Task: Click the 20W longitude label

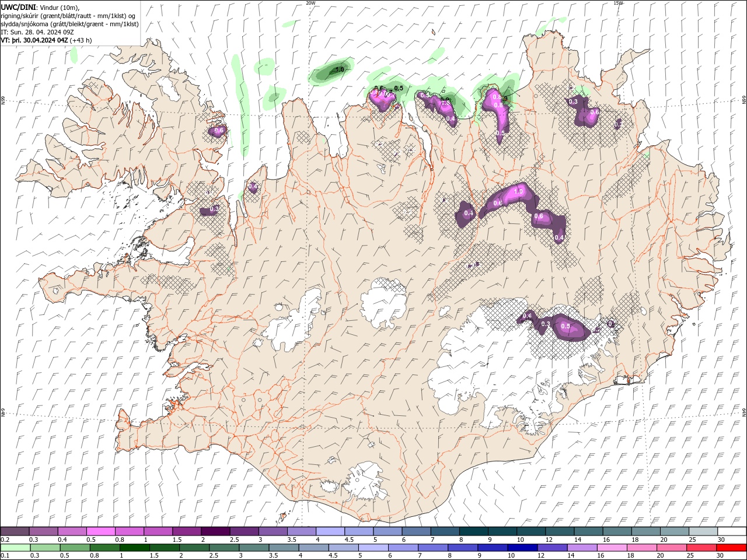Action: coord(310,3)
